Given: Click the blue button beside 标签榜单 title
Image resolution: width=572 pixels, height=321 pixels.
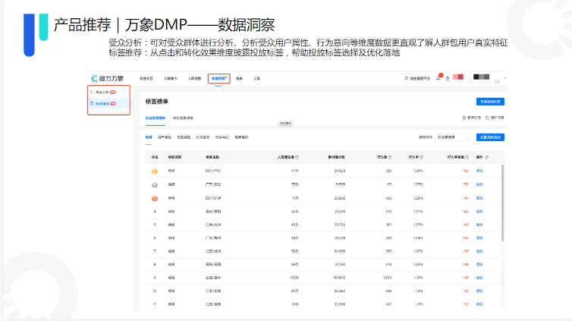Looking at the screenshot, I should (x=490, y=102).
